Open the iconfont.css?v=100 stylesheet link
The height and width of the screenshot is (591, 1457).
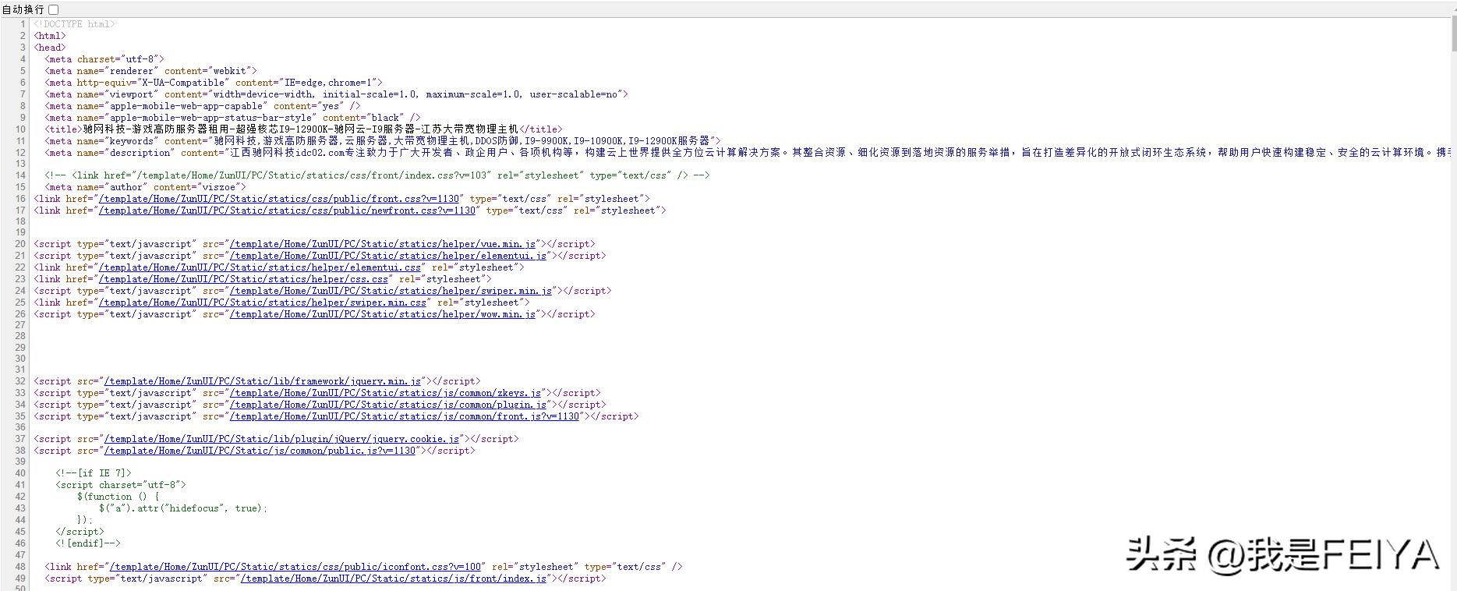296,567
